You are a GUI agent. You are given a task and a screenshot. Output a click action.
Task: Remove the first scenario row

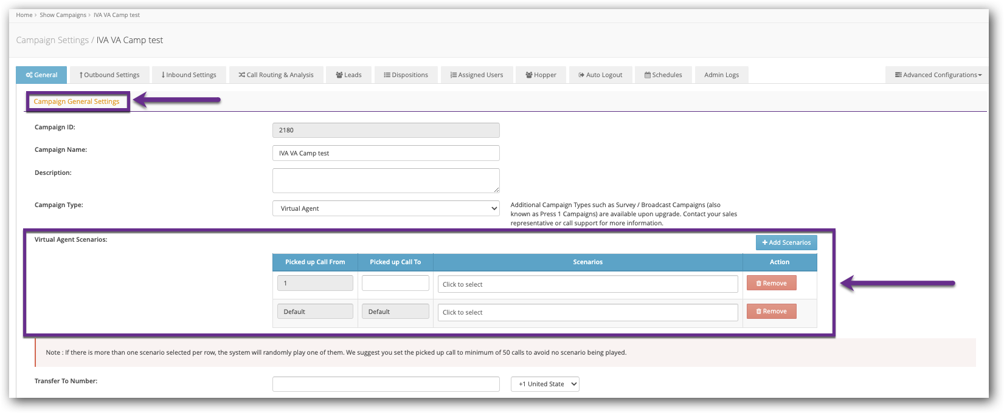click(x=771, y=283)
